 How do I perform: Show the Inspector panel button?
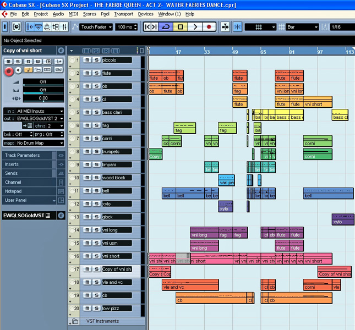(x=30, y=27)
